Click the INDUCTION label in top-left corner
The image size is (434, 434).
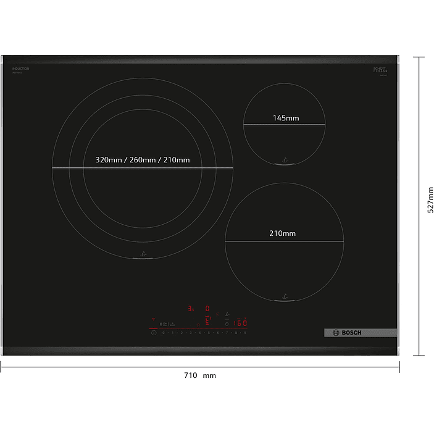pyautogui.click(x=20, y=69)
